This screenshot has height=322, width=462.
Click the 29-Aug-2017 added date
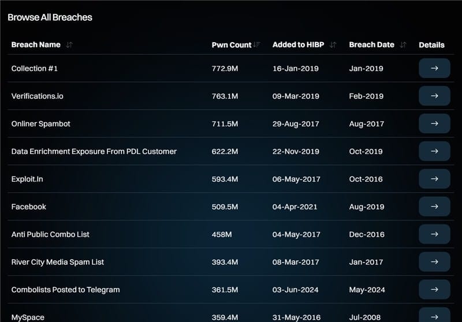tap(296, 124)
